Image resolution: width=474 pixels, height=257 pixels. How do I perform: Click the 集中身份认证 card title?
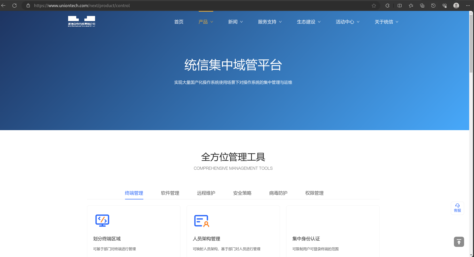pyautogui.click(x=306, y=239)
